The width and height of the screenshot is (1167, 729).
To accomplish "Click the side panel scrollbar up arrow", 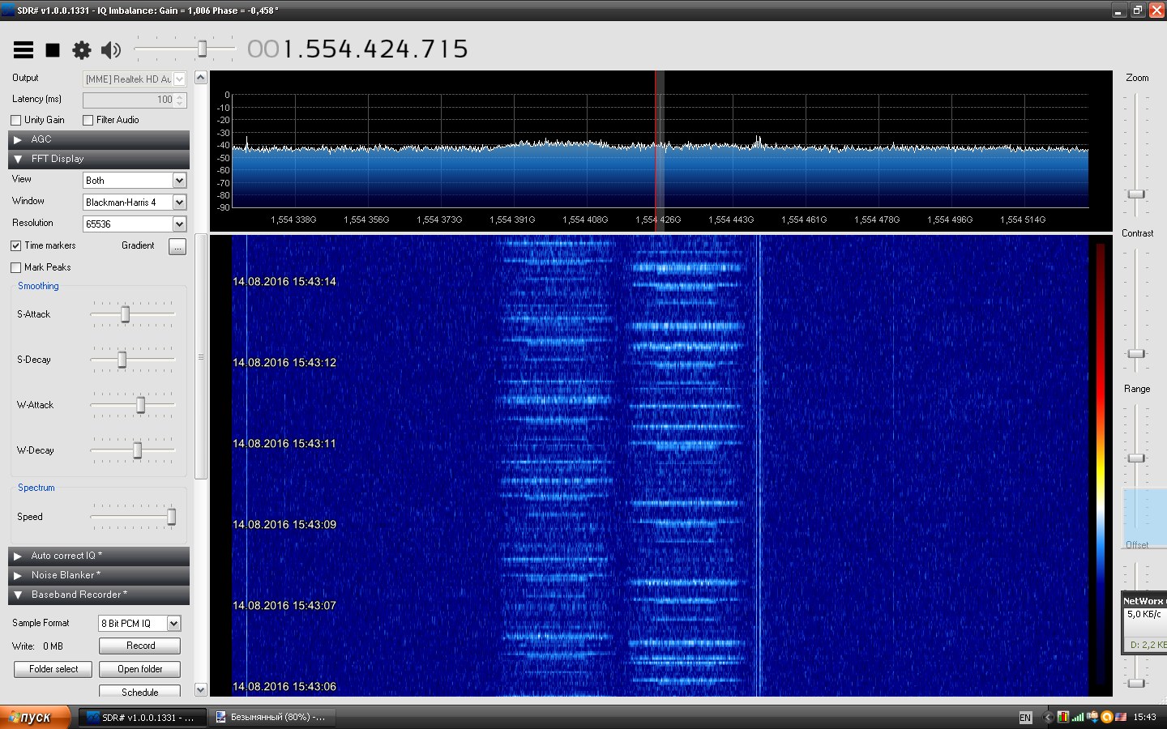I will 201,78.
